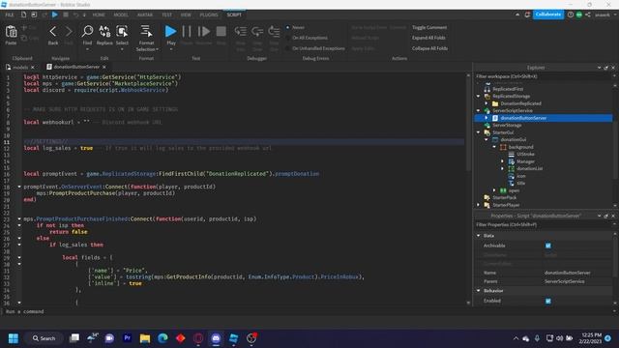Open the help question mark icon
This screenshot has width=619, height=348.
571,14
